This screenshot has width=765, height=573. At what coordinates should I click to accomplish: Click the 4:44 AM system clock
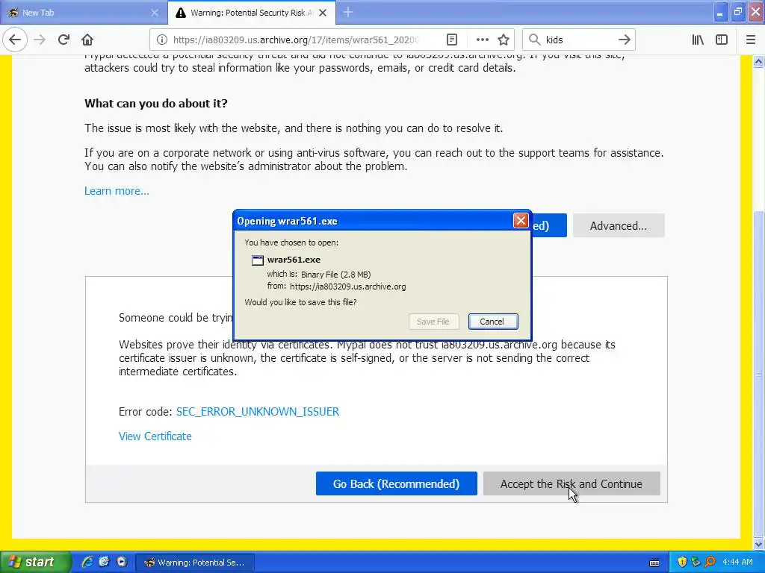click(737, 563)
